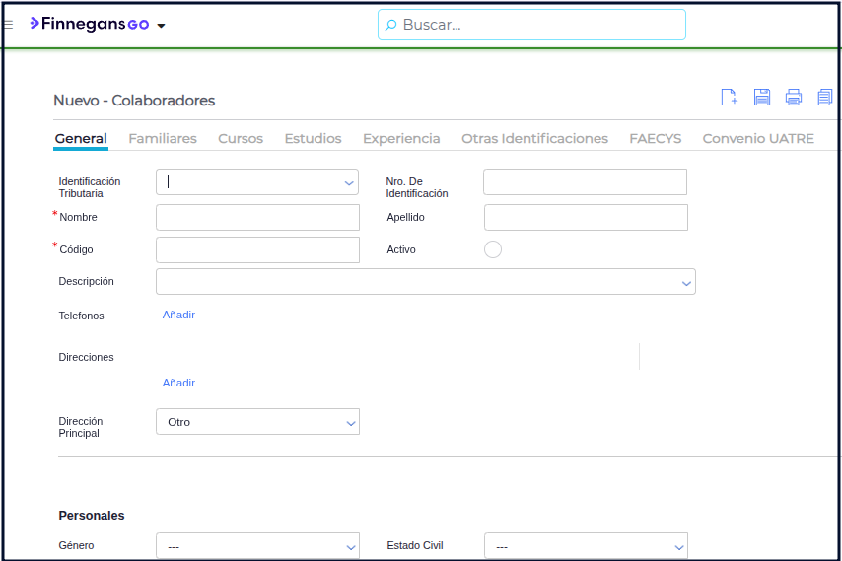The image size is (842, 561).
Task: Expand the Estado Civil dropdown
Action: [x=678, y=546]
